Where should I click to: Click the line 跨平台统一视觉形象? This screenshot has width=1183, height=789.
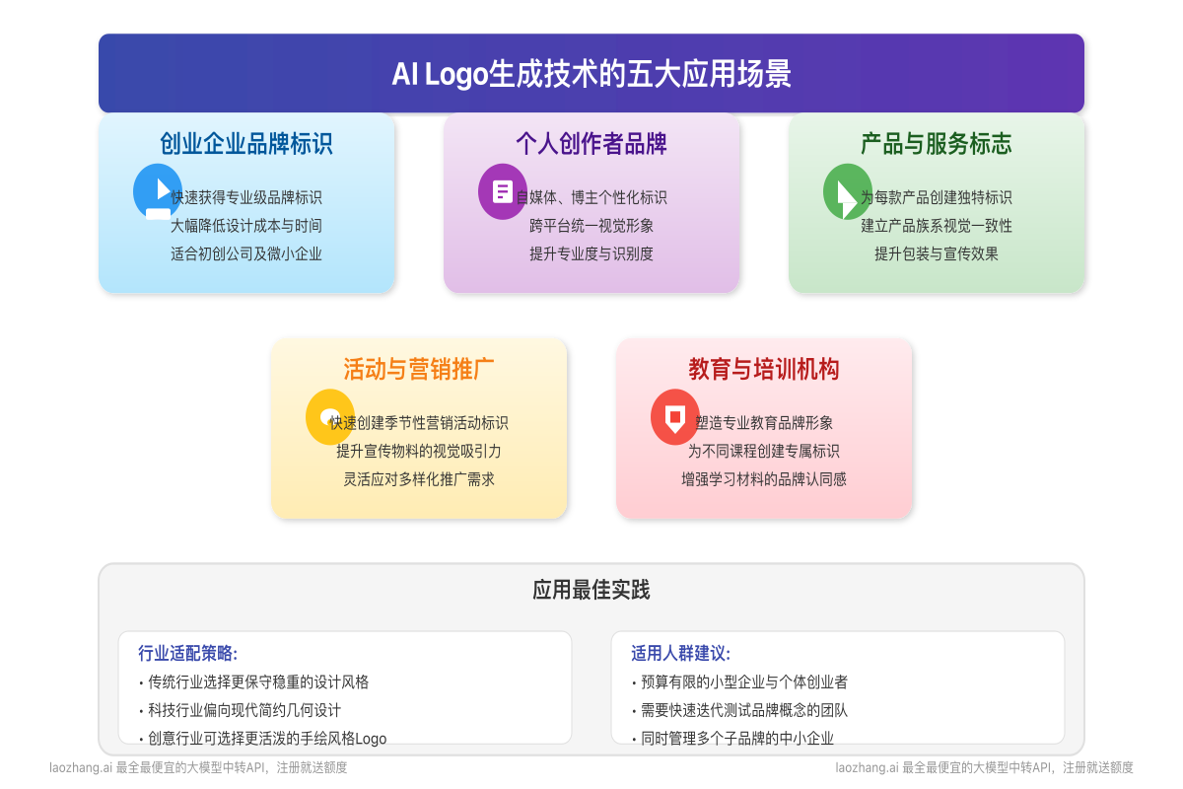point(591,226)
